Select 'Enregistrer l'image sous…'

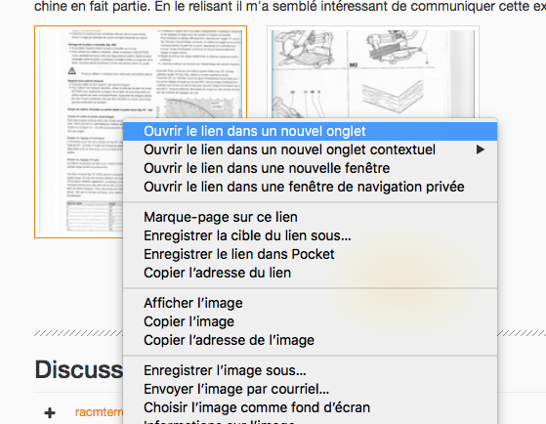tap(311, 370)
